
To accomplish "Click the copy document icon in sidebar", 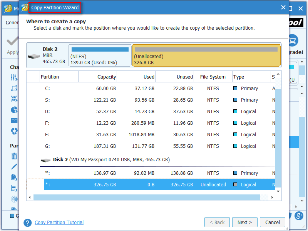I will (x=14, y=177).
